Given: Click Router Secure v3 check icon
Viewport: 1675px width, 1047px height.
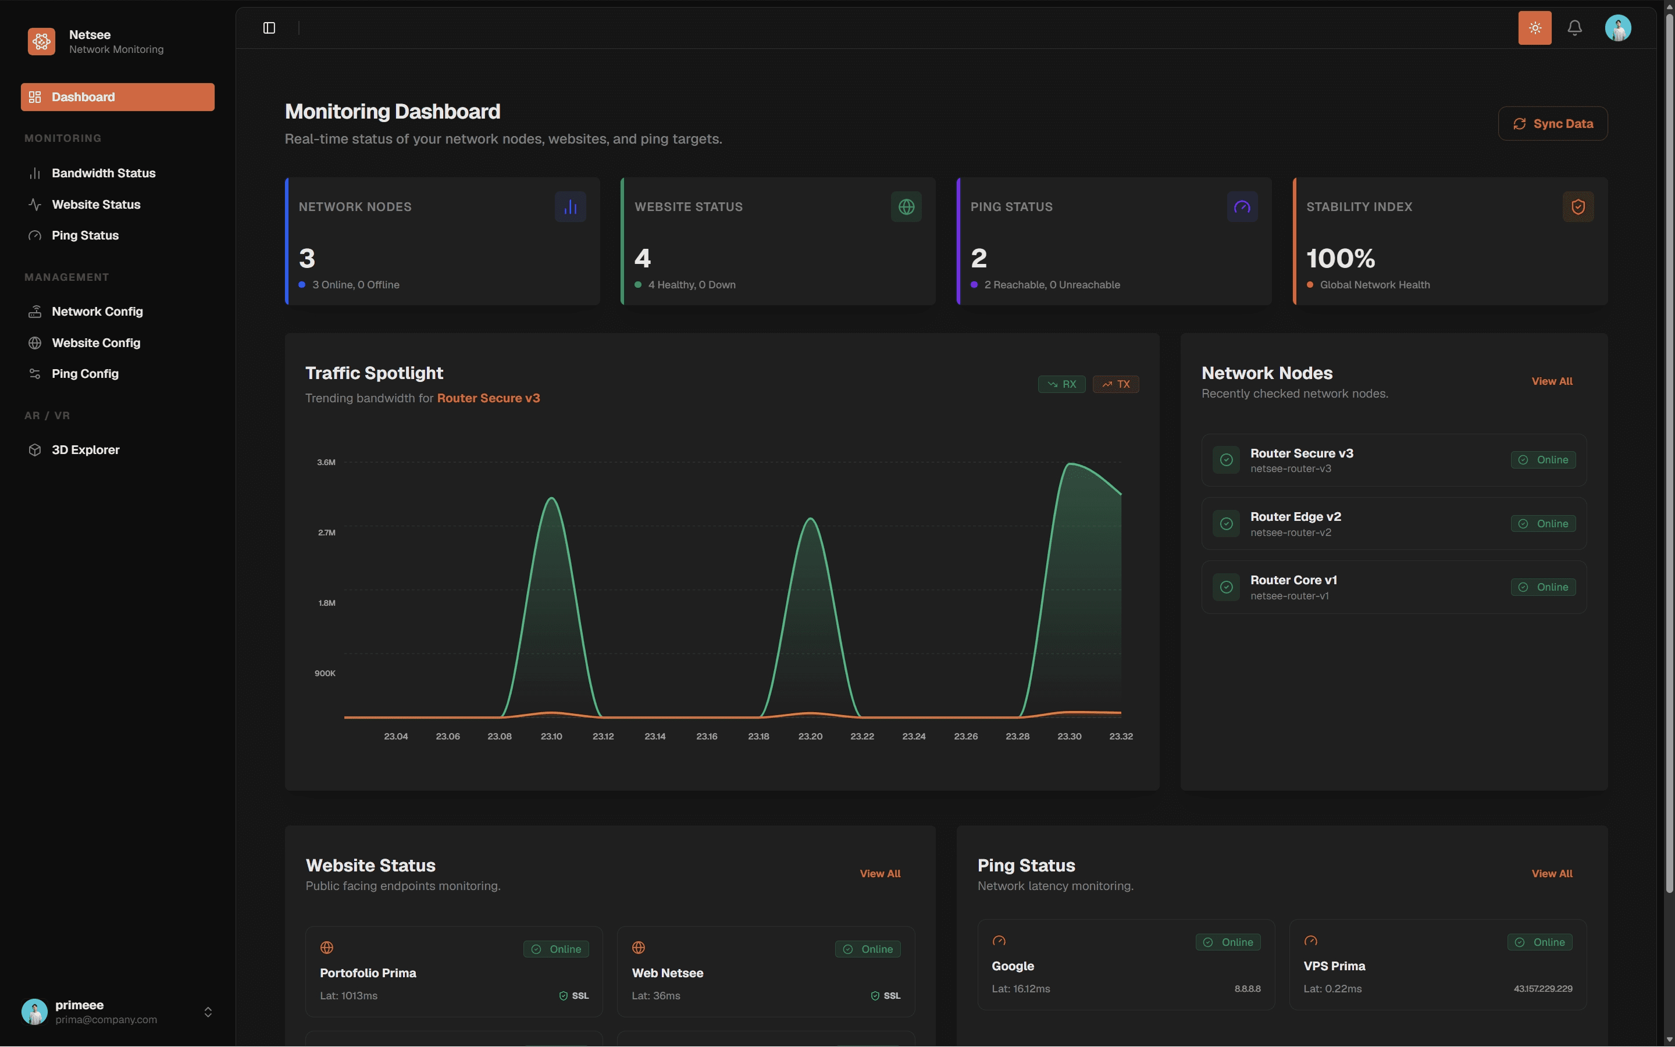Looking at the screenshot, I should (1226, 460).
